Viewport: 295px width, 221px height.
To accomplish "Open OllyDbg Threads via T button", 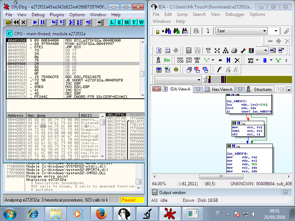I will click(x=134, y=22).
